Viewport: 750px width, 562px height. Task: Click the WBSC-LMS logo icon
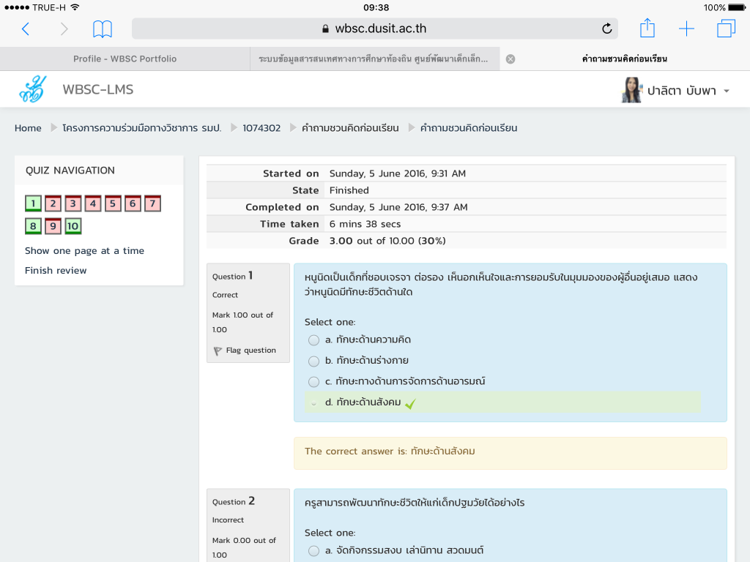[32, 90]
